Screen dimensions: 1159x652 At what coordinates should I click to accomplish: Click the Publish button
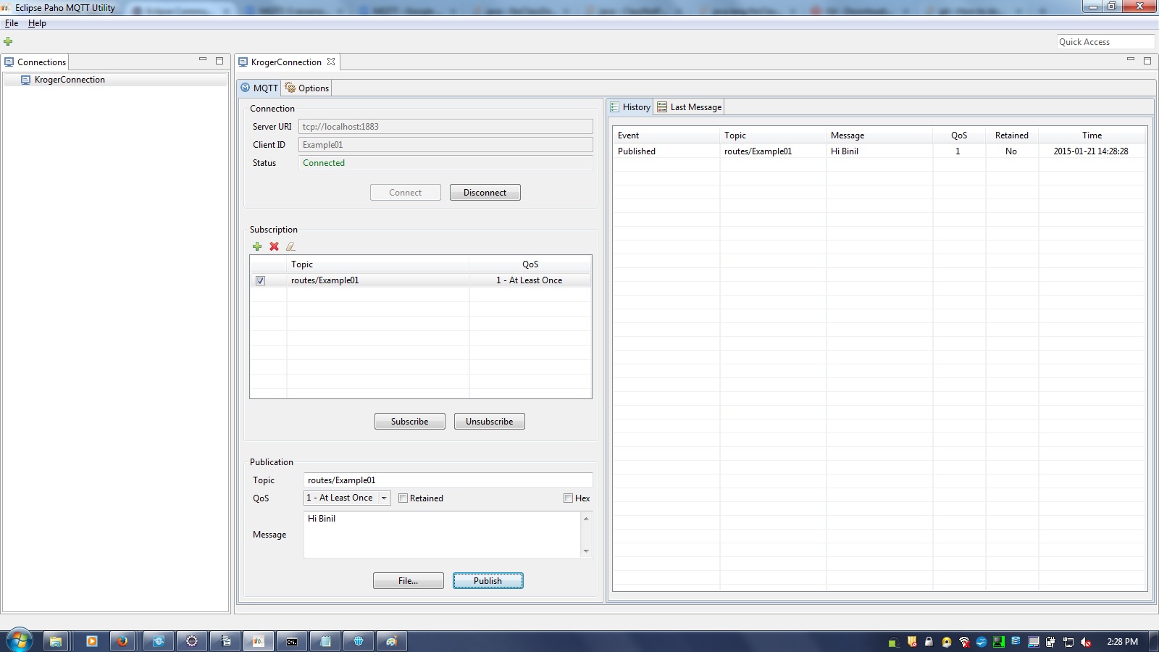click(488, 581)
